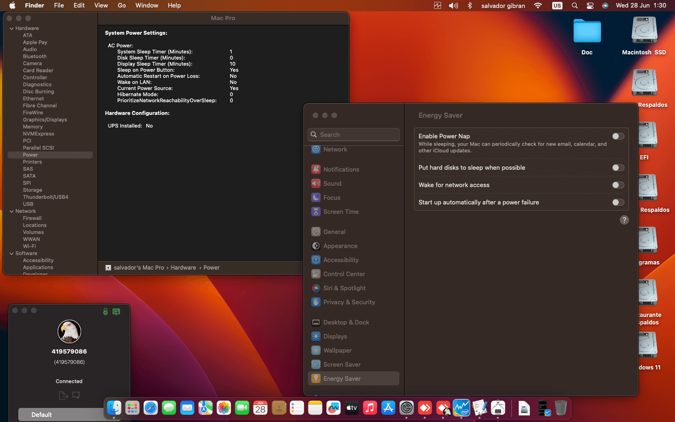Screen dimensions: 675x422
Task: Select Focus in System Settings sidebar
Action: pos(354,197)
